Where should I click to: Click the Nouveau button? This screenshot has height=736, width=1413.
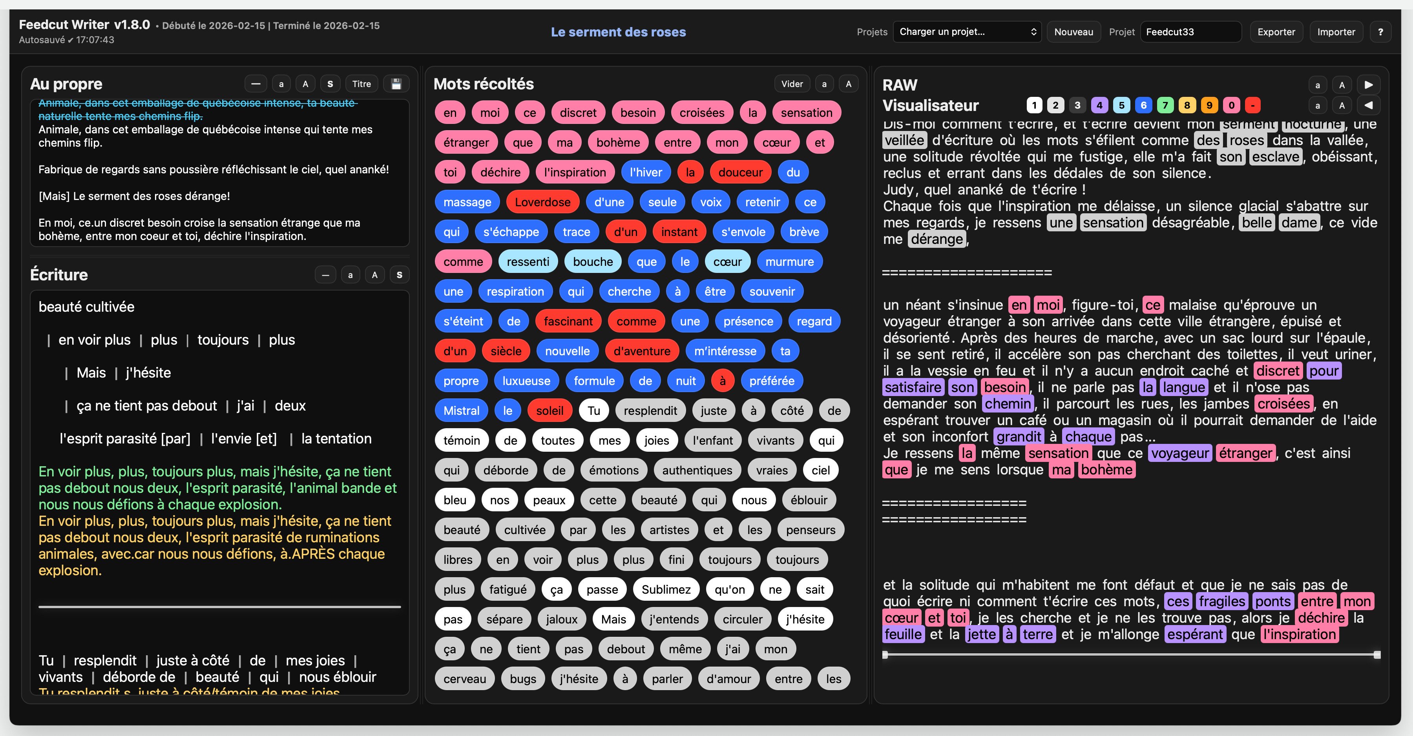1073,32
